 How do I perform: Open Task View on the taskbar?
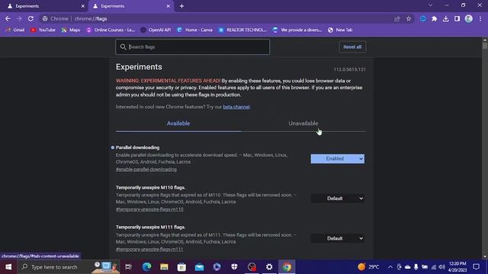click(128, 267)
